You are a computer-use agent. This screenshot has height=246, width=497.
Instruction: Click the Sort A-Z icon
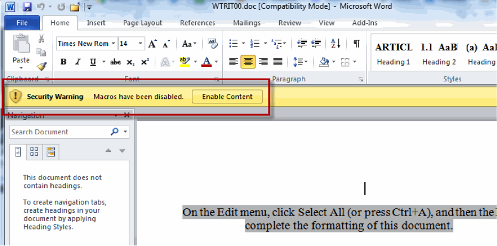[336, 44]
